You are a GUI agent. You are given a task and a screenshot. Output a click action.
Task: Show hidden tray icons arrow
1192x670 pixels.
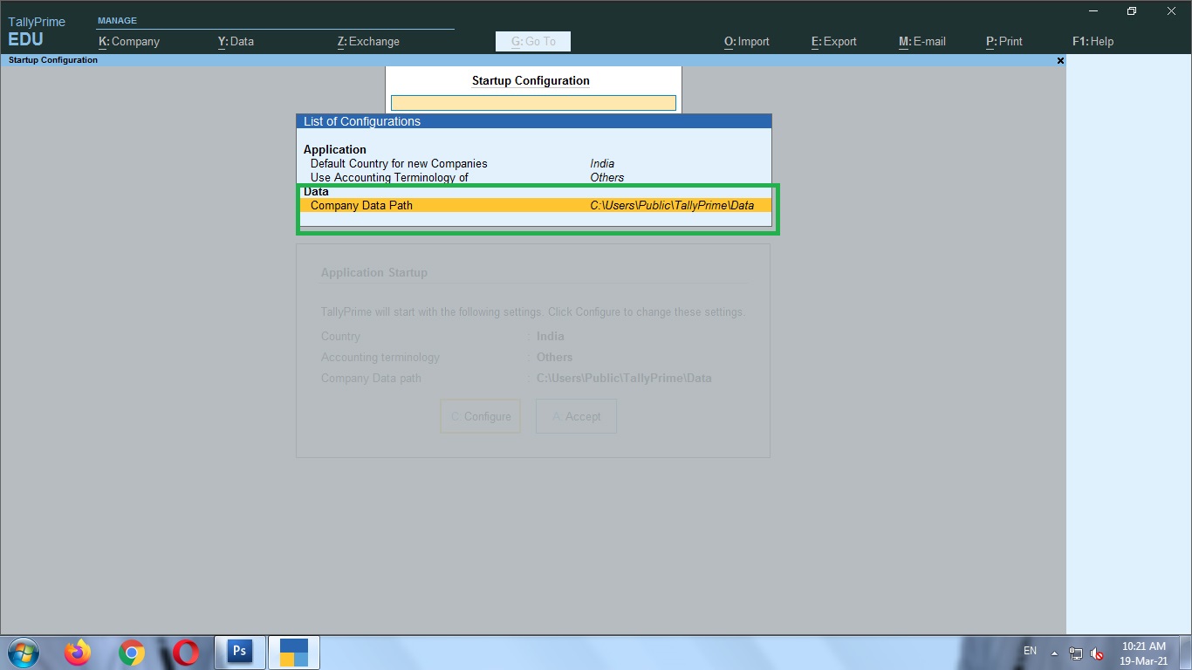(1054, 653)
